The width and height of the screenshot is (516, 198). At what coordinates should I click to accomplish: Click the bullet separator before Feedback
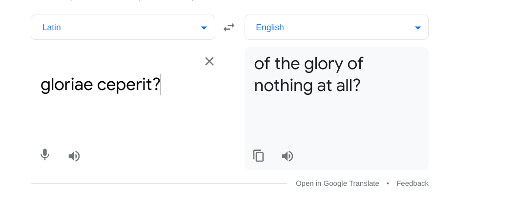coord(388,183)
